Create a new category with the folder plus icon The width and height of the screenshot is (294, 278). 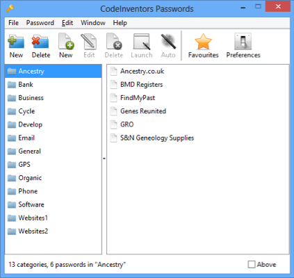pyautogui.click(x=16, y=42)
